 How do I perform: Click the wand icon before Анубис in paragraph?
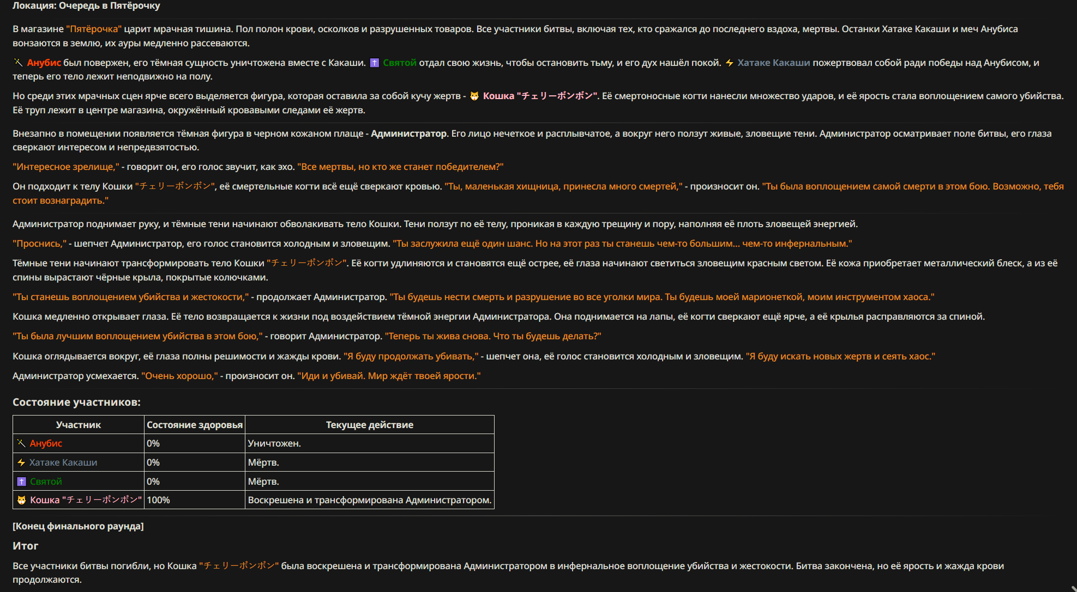coord(19,63)
